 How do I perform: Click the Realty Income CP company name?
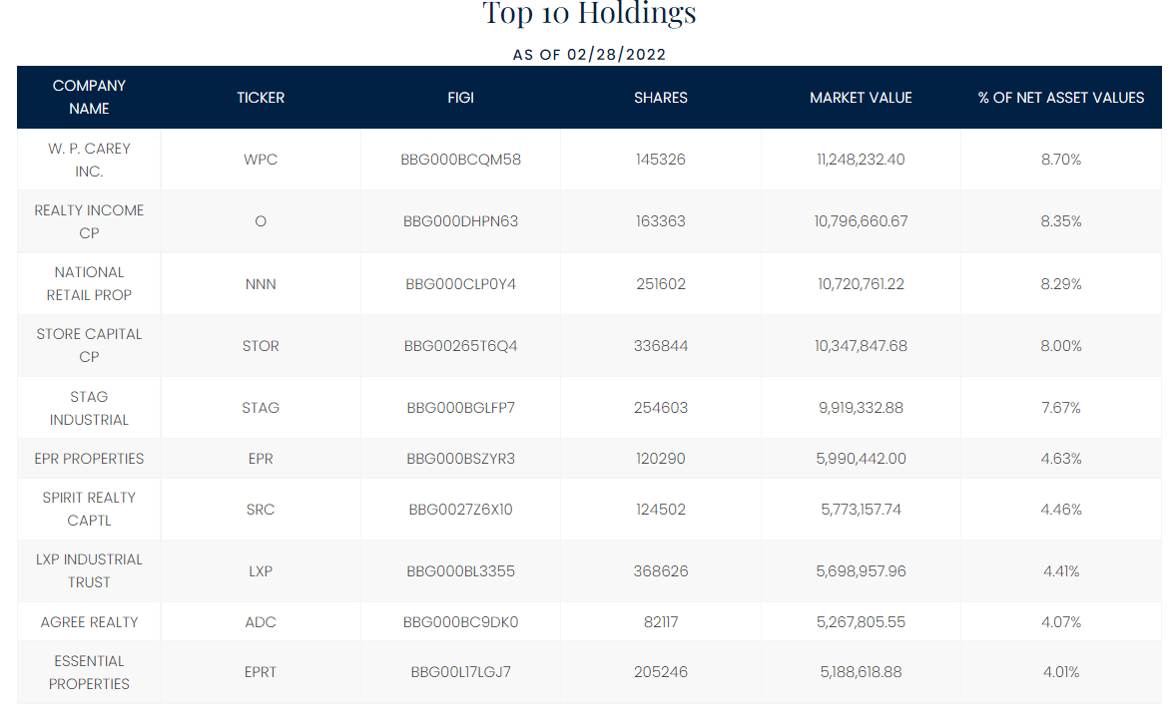[x=89, y=221]
